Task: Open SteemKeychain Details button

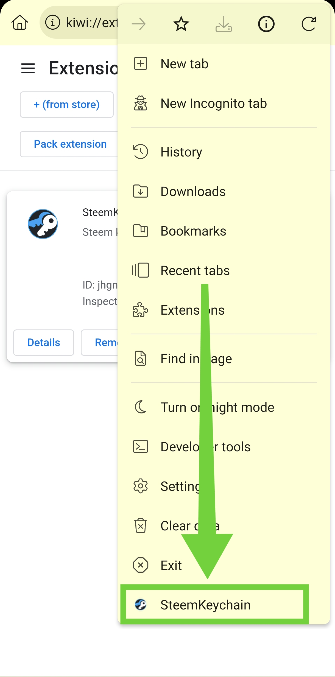Action: coord(44,343)
